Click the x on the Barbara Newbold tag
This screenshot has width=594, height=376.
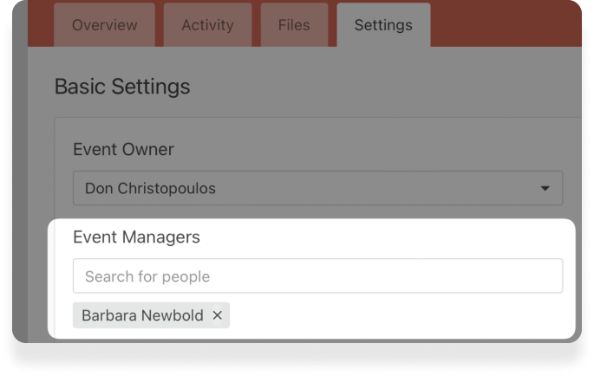pyautogui.click(x=218, y=315)
